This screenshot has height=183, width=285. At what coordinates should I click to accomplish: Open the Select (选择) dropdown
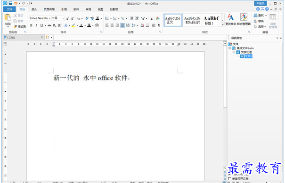point(265,27)
